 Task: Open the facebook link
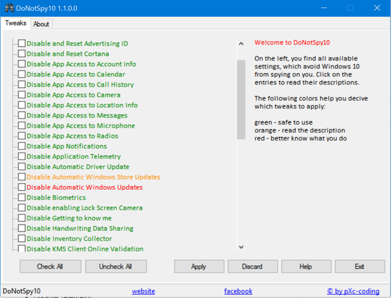(x=238, y=291)
